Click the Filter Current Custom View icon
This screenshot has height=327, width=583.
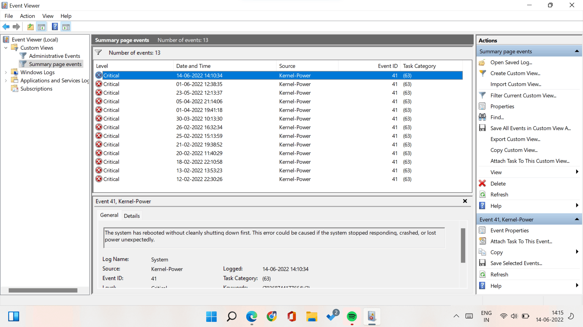482,95
